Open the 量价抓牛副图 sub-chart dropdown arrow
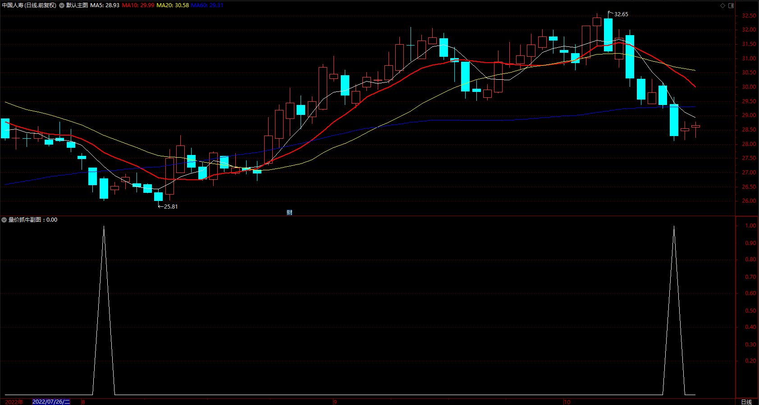The height and width of the screenshot is (405, 759). point(4,220)
